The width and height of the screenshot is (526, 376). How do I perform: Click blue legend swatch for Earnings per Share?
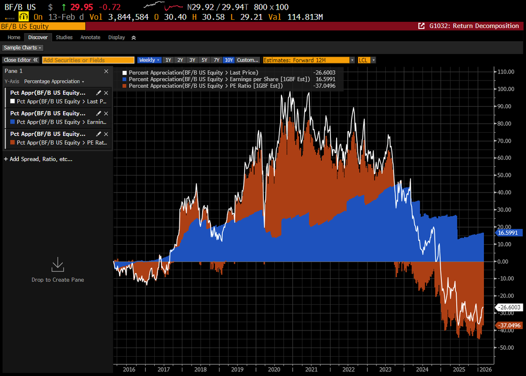point(124,79)
